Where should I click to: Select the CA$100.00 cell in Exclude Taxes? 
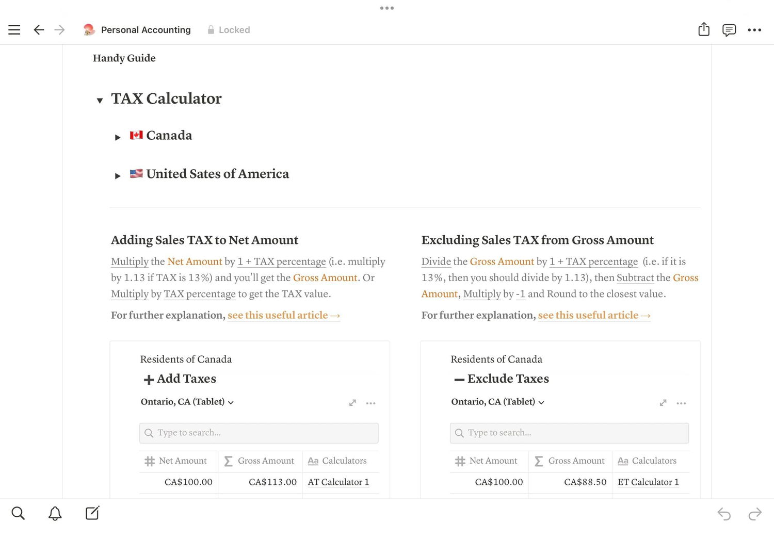click(489, 482)
